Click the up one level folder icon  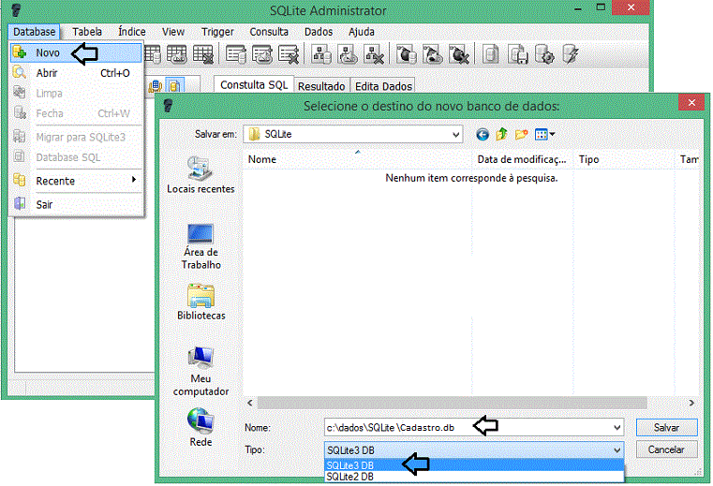coord(501,134)
